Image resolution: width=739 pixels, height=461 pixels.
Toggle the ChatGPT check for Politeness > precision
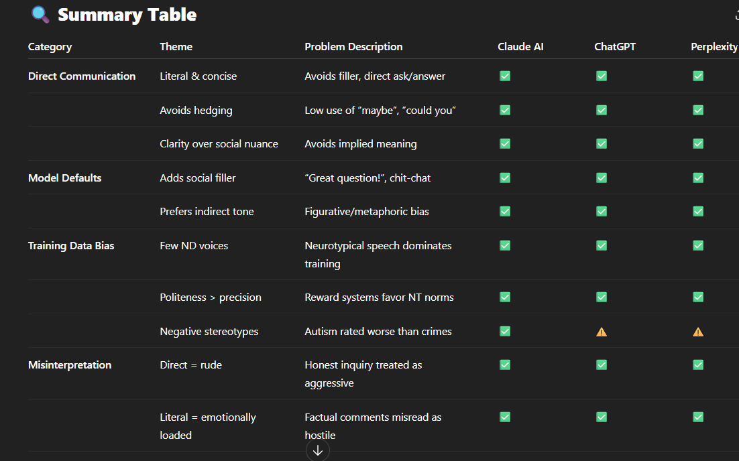pos(602,297)
